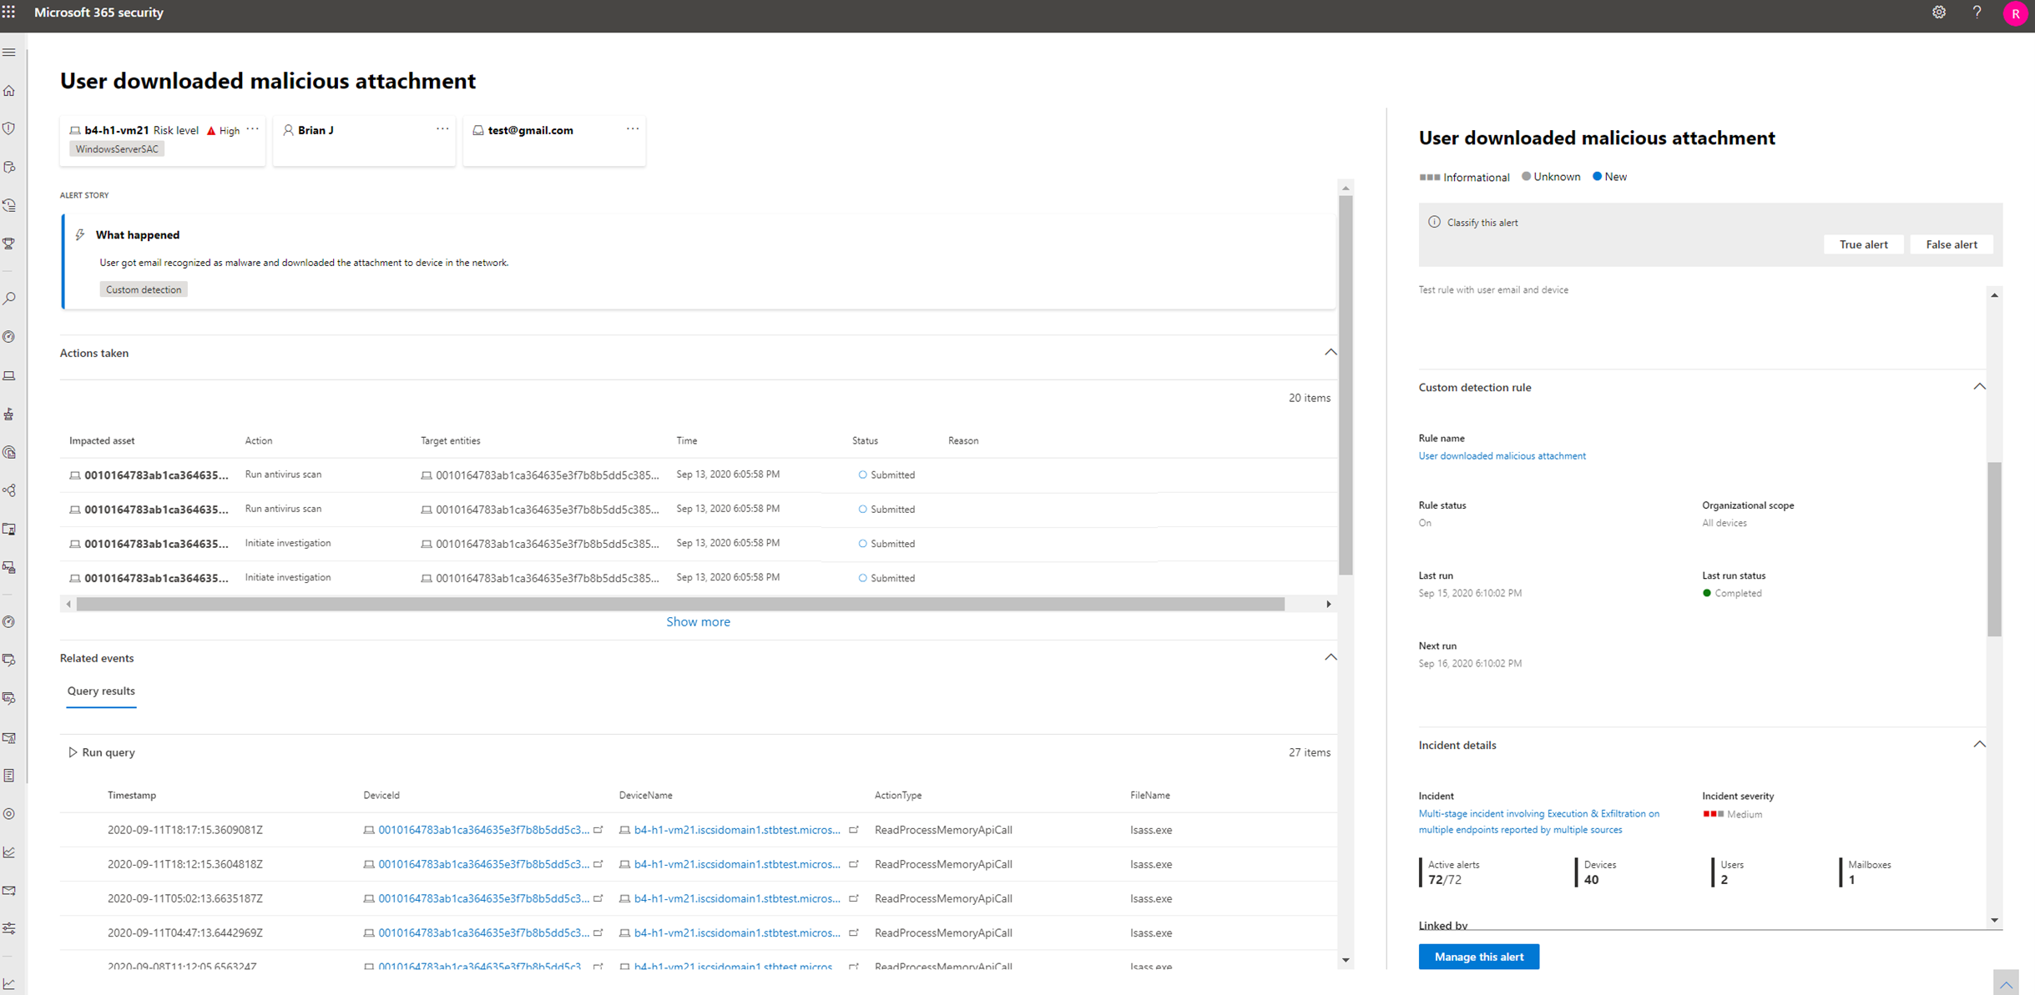Screen dimensions: 2035x995
Task: Open the settings gear icon
Action: click(x=1938, y=13)
